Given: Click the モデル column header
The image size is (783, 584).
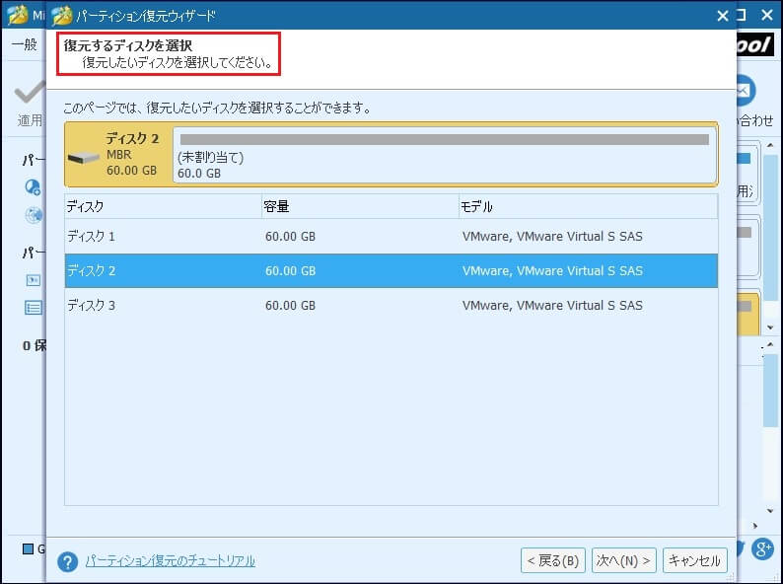Looking at the screenshot, I should [x=589, y=206].
